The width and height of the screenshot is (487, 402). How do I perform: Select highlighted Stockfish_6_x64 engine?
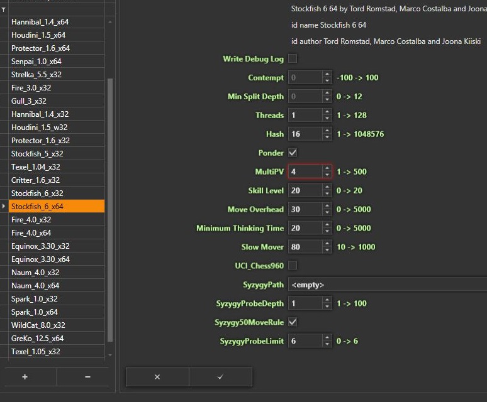pyautogui.click(x=57, y=206)
